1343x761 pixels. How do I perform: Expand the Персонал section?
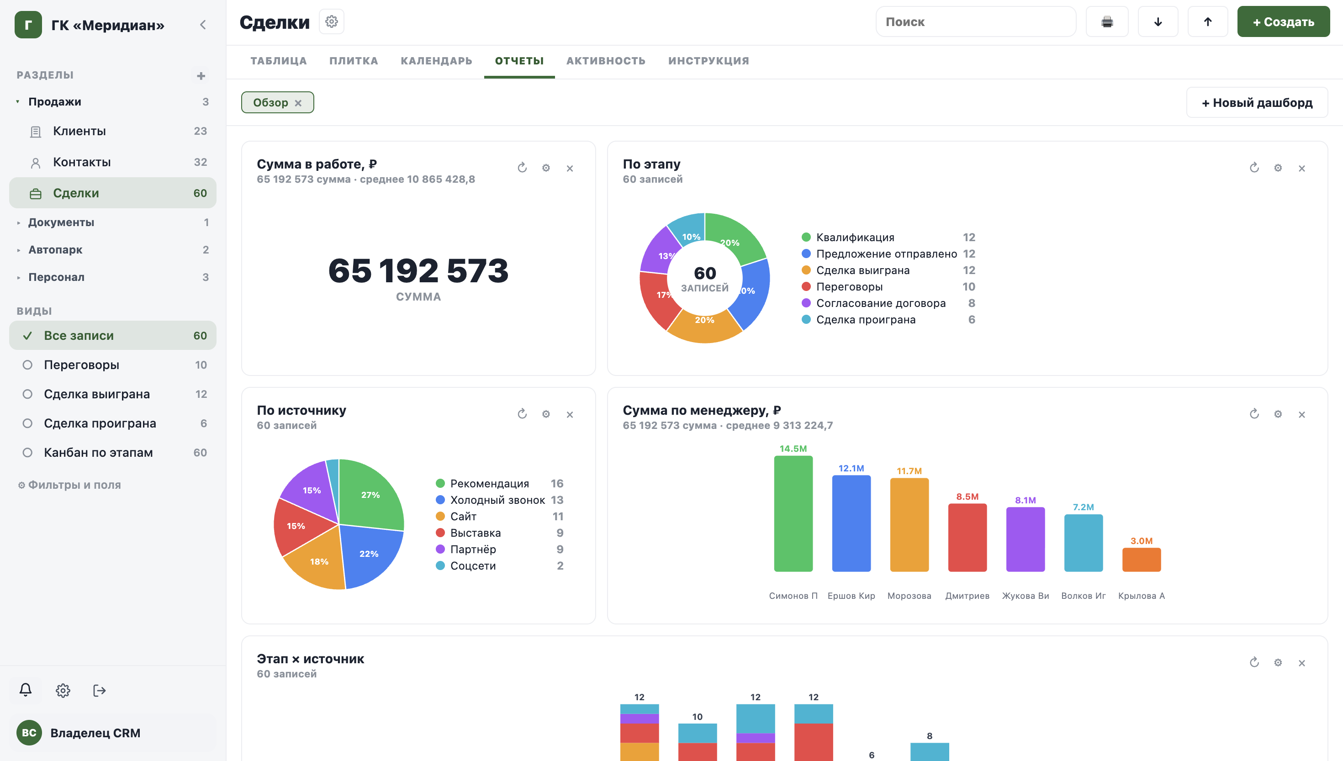(18, 278)
